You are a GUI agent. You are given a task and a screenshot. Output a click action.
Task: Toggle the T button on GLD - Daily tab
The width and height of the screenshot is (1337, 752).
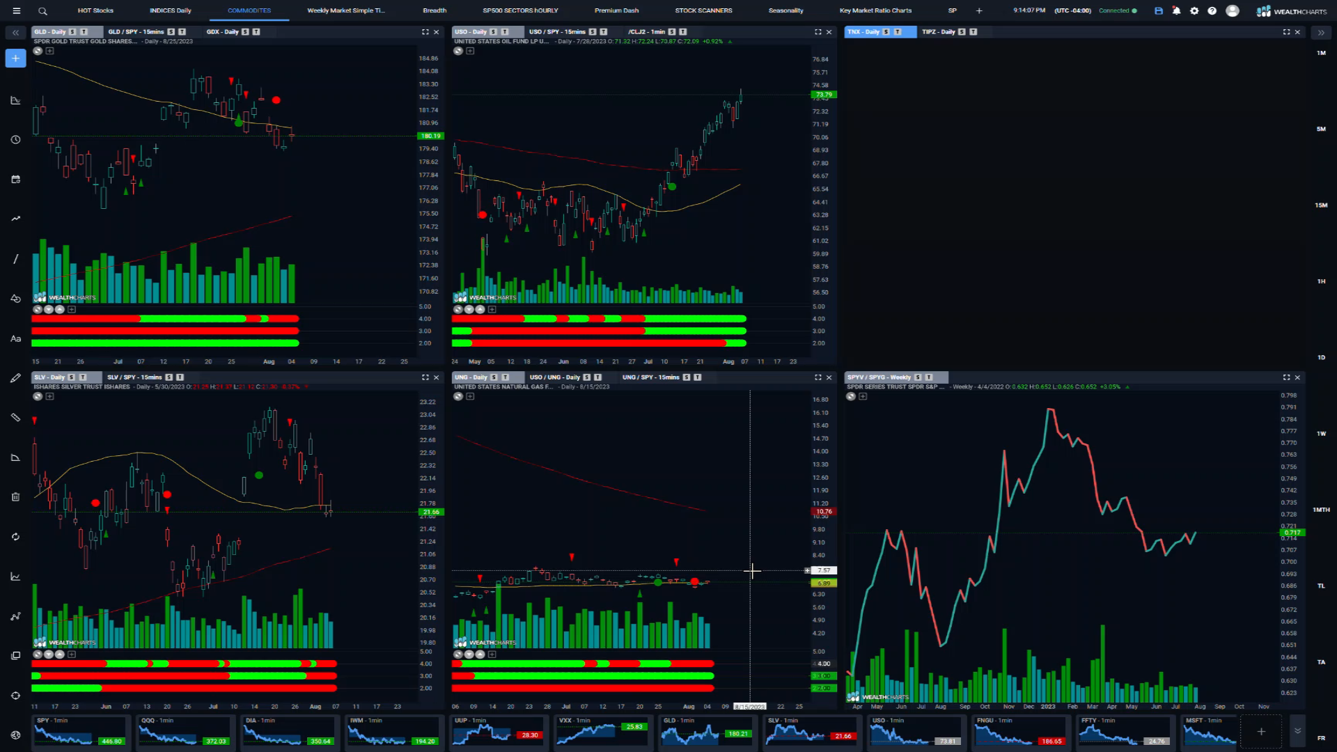tap(84, 32)
